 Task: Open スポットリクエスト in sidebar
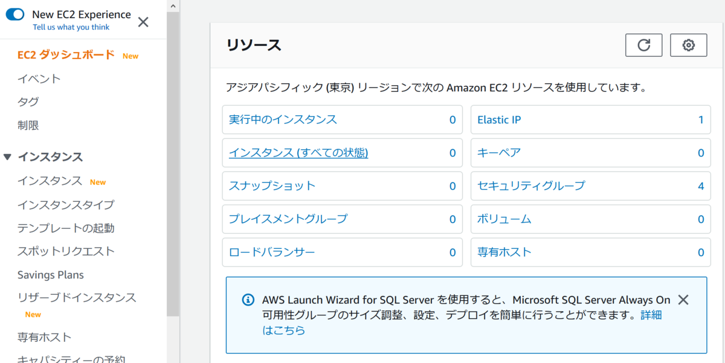[x=66, y=251]
